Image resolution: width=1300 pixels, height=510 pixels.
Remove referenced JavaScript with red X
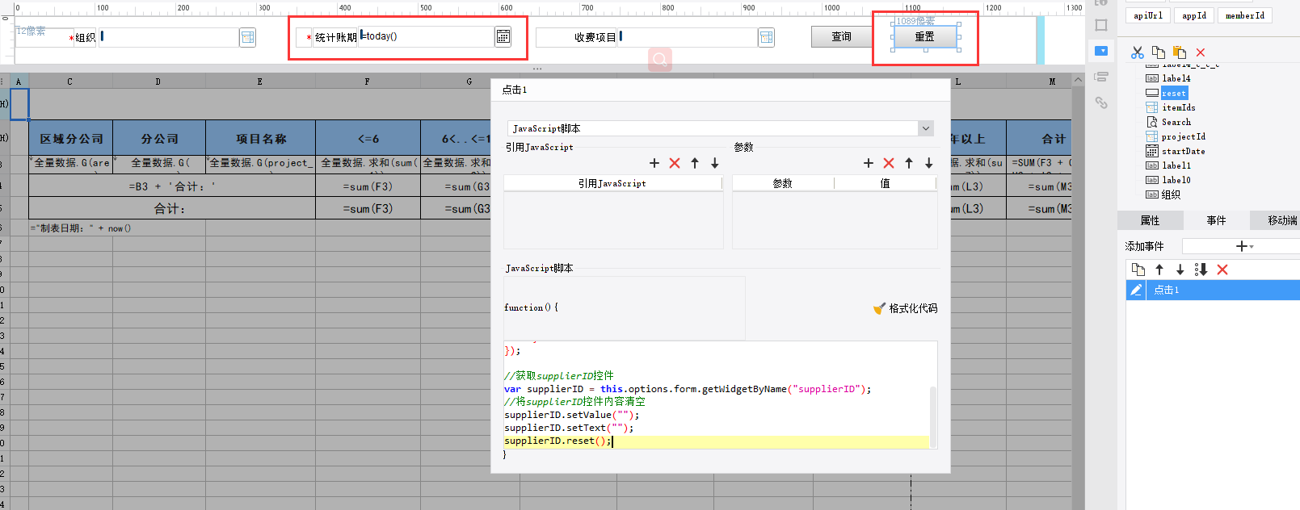[x=675, y=163]
